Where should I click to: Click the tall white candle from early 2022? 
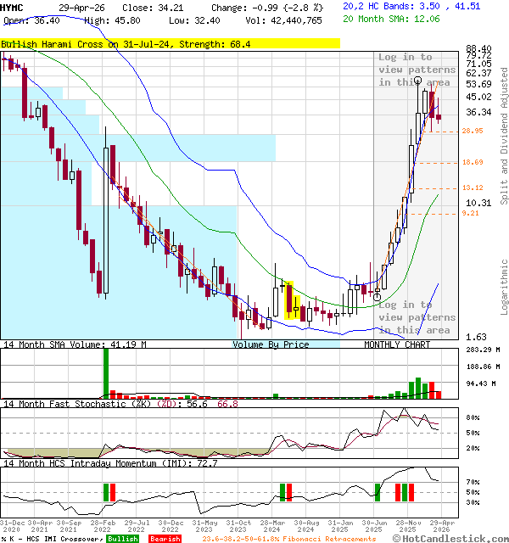(x=106, y=221)
